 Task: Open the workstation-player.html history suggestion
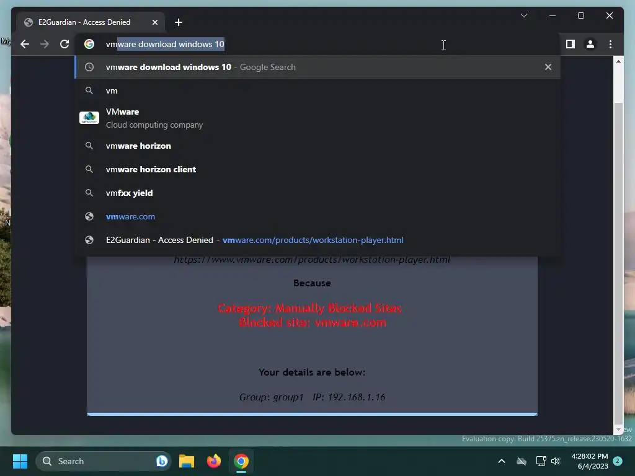tap(318, 240)
